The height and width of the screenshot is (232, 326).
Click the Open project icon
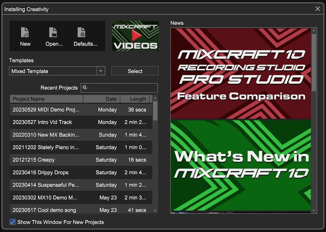tap(54, 33)
